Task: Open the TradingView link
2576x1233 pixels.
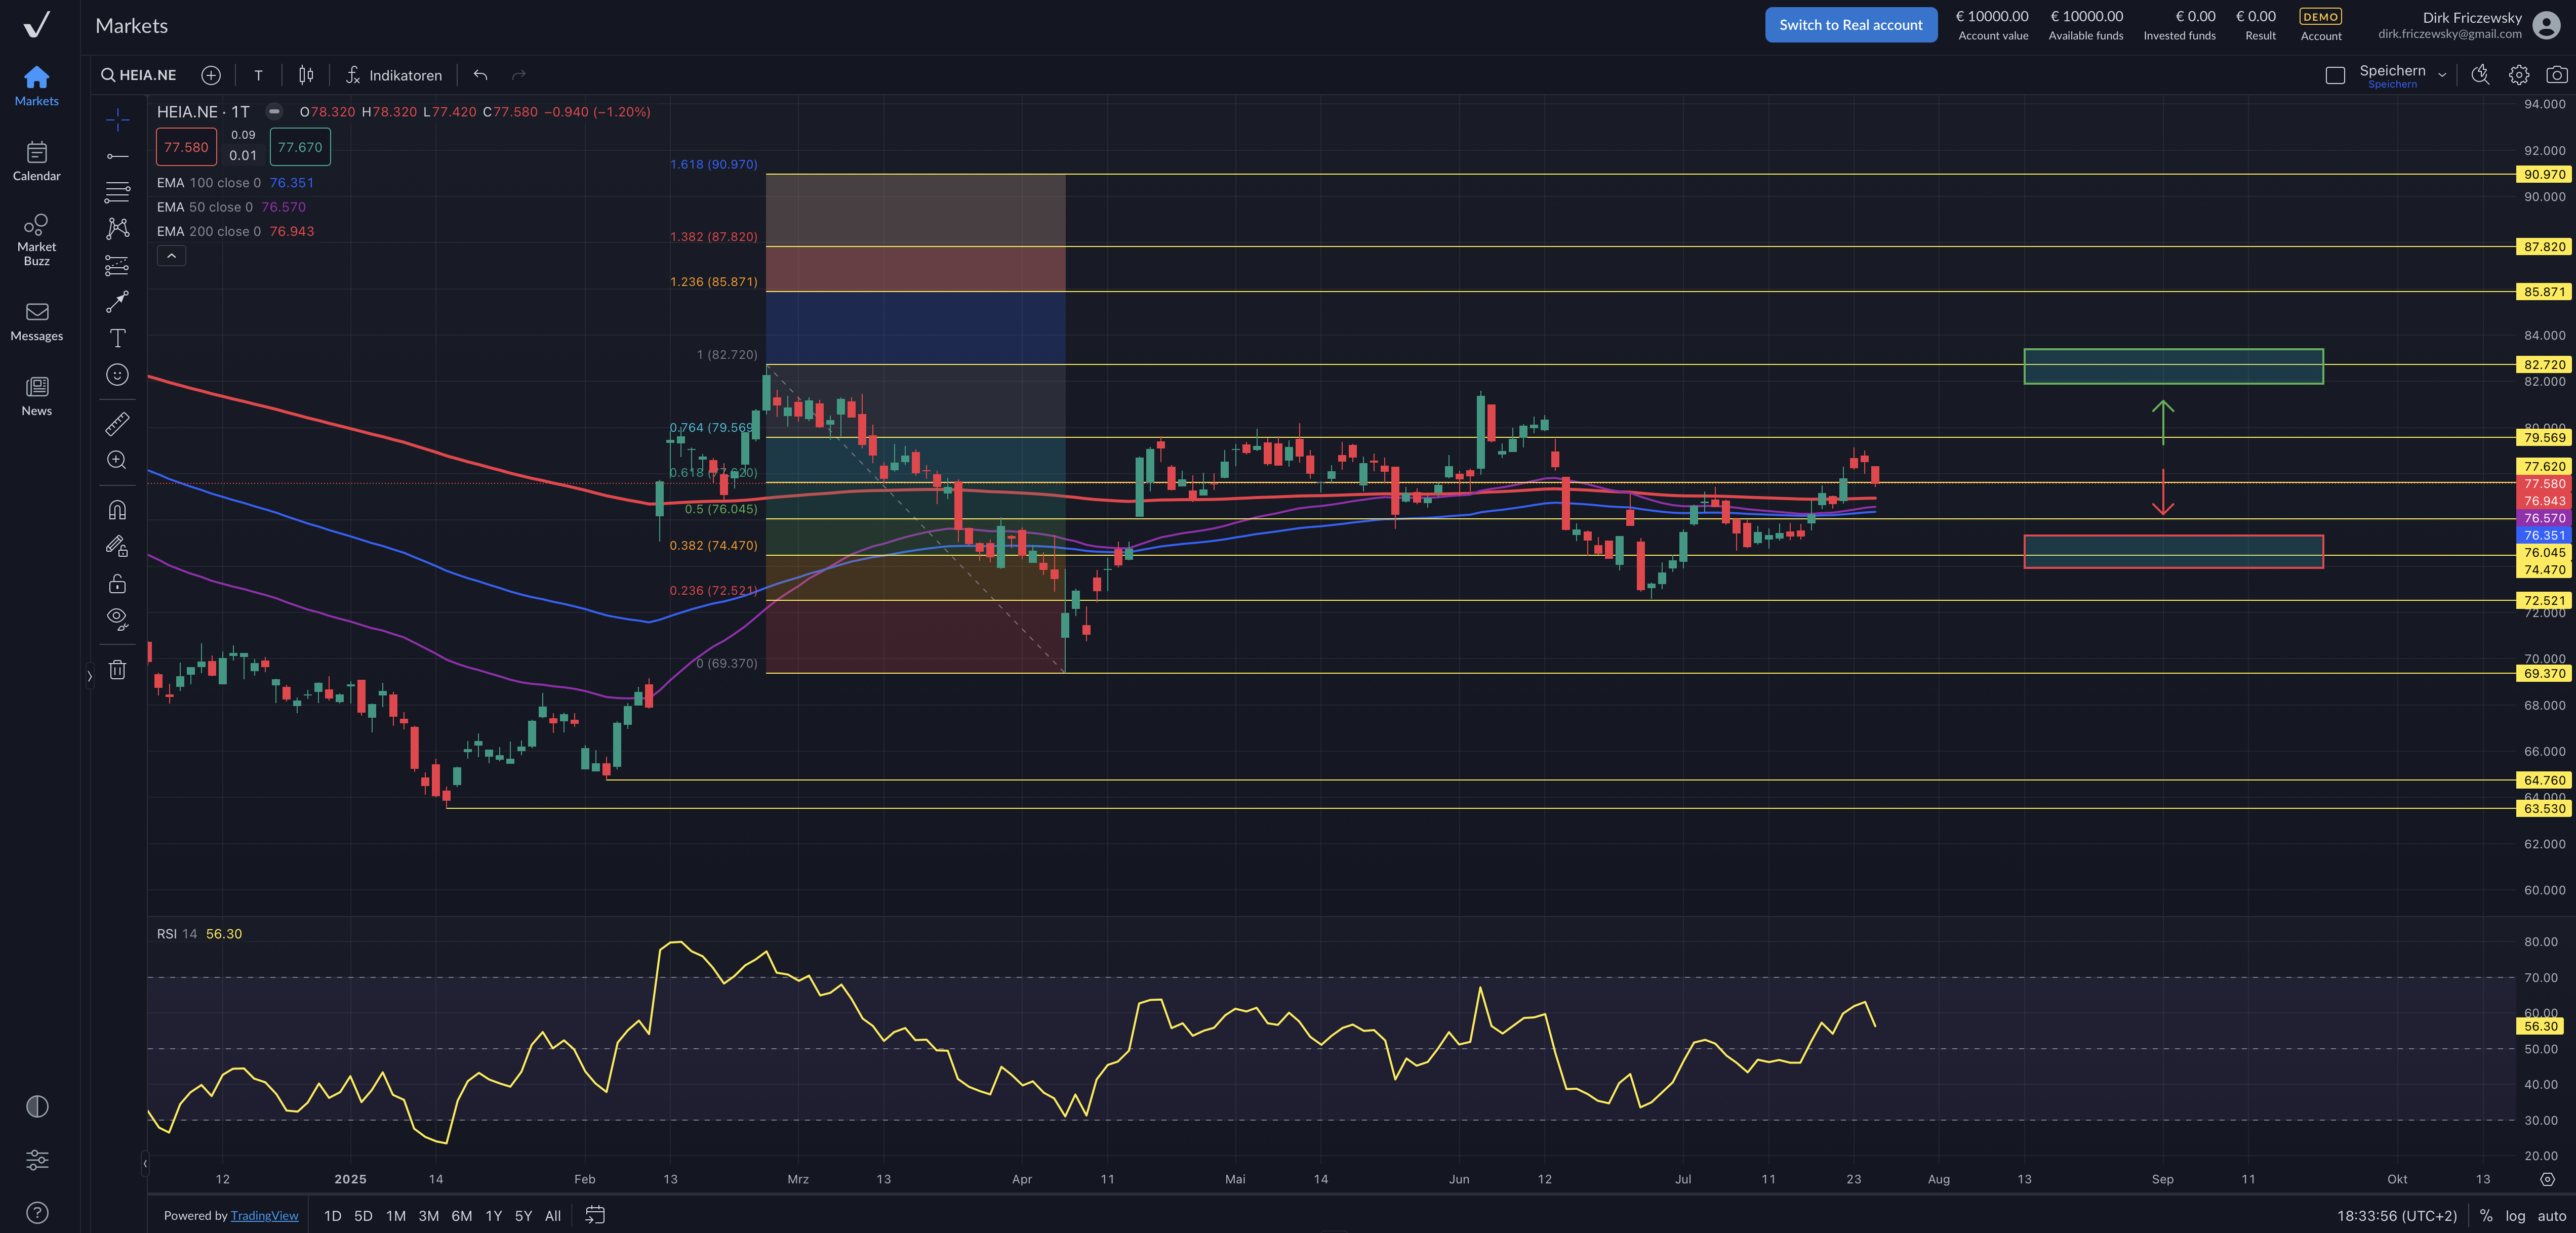Action: (264, 1216)
